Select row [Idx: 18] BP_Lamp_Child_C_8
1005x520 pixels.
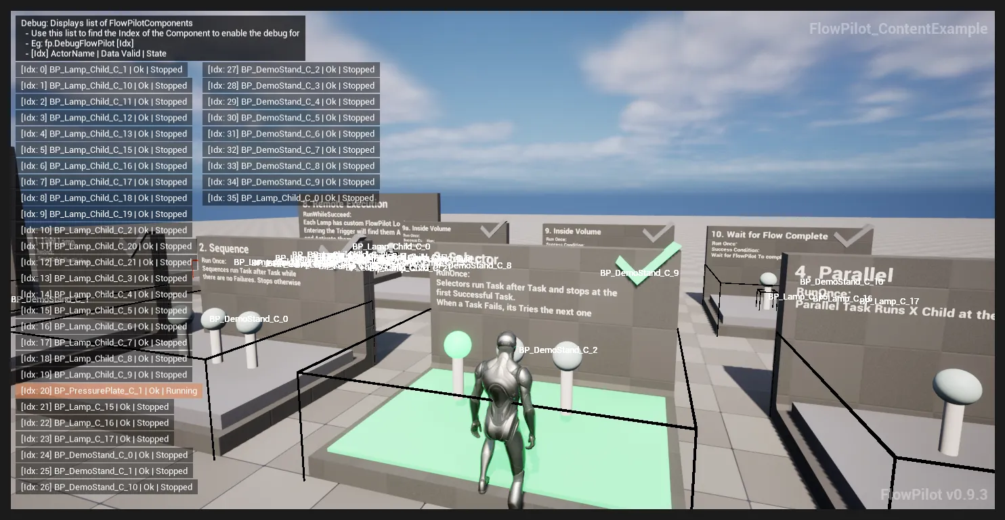104,359
